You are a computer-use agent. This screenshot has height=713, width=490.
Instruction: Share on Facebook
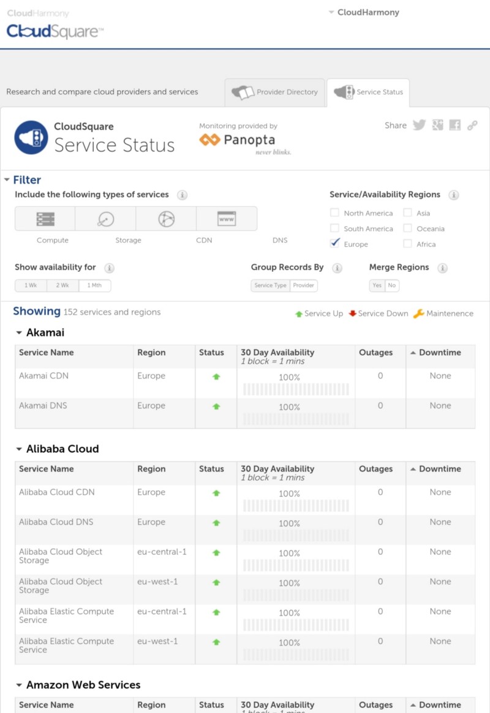coord(454,126)
